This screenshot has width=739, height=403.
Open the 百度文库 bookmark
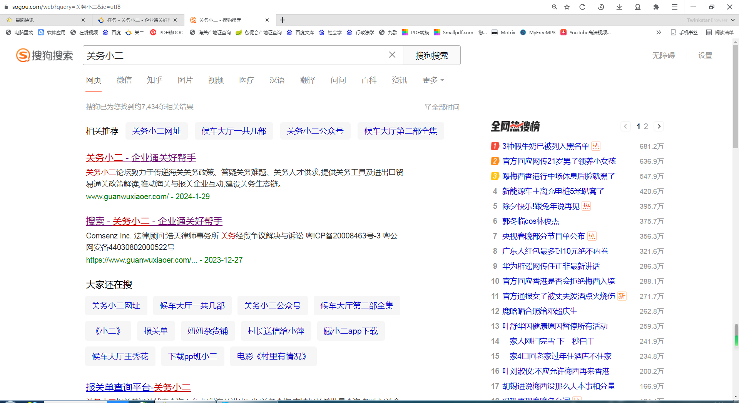click(x=300, y=33)
